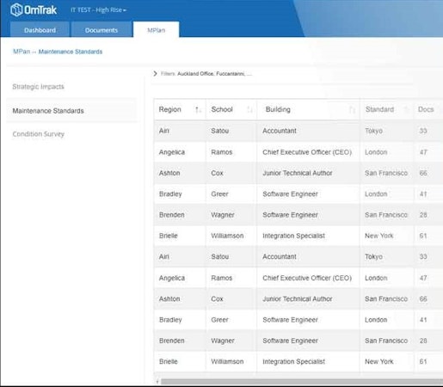Select first Airi Satou Accountant row

click(x=298, y=131)
